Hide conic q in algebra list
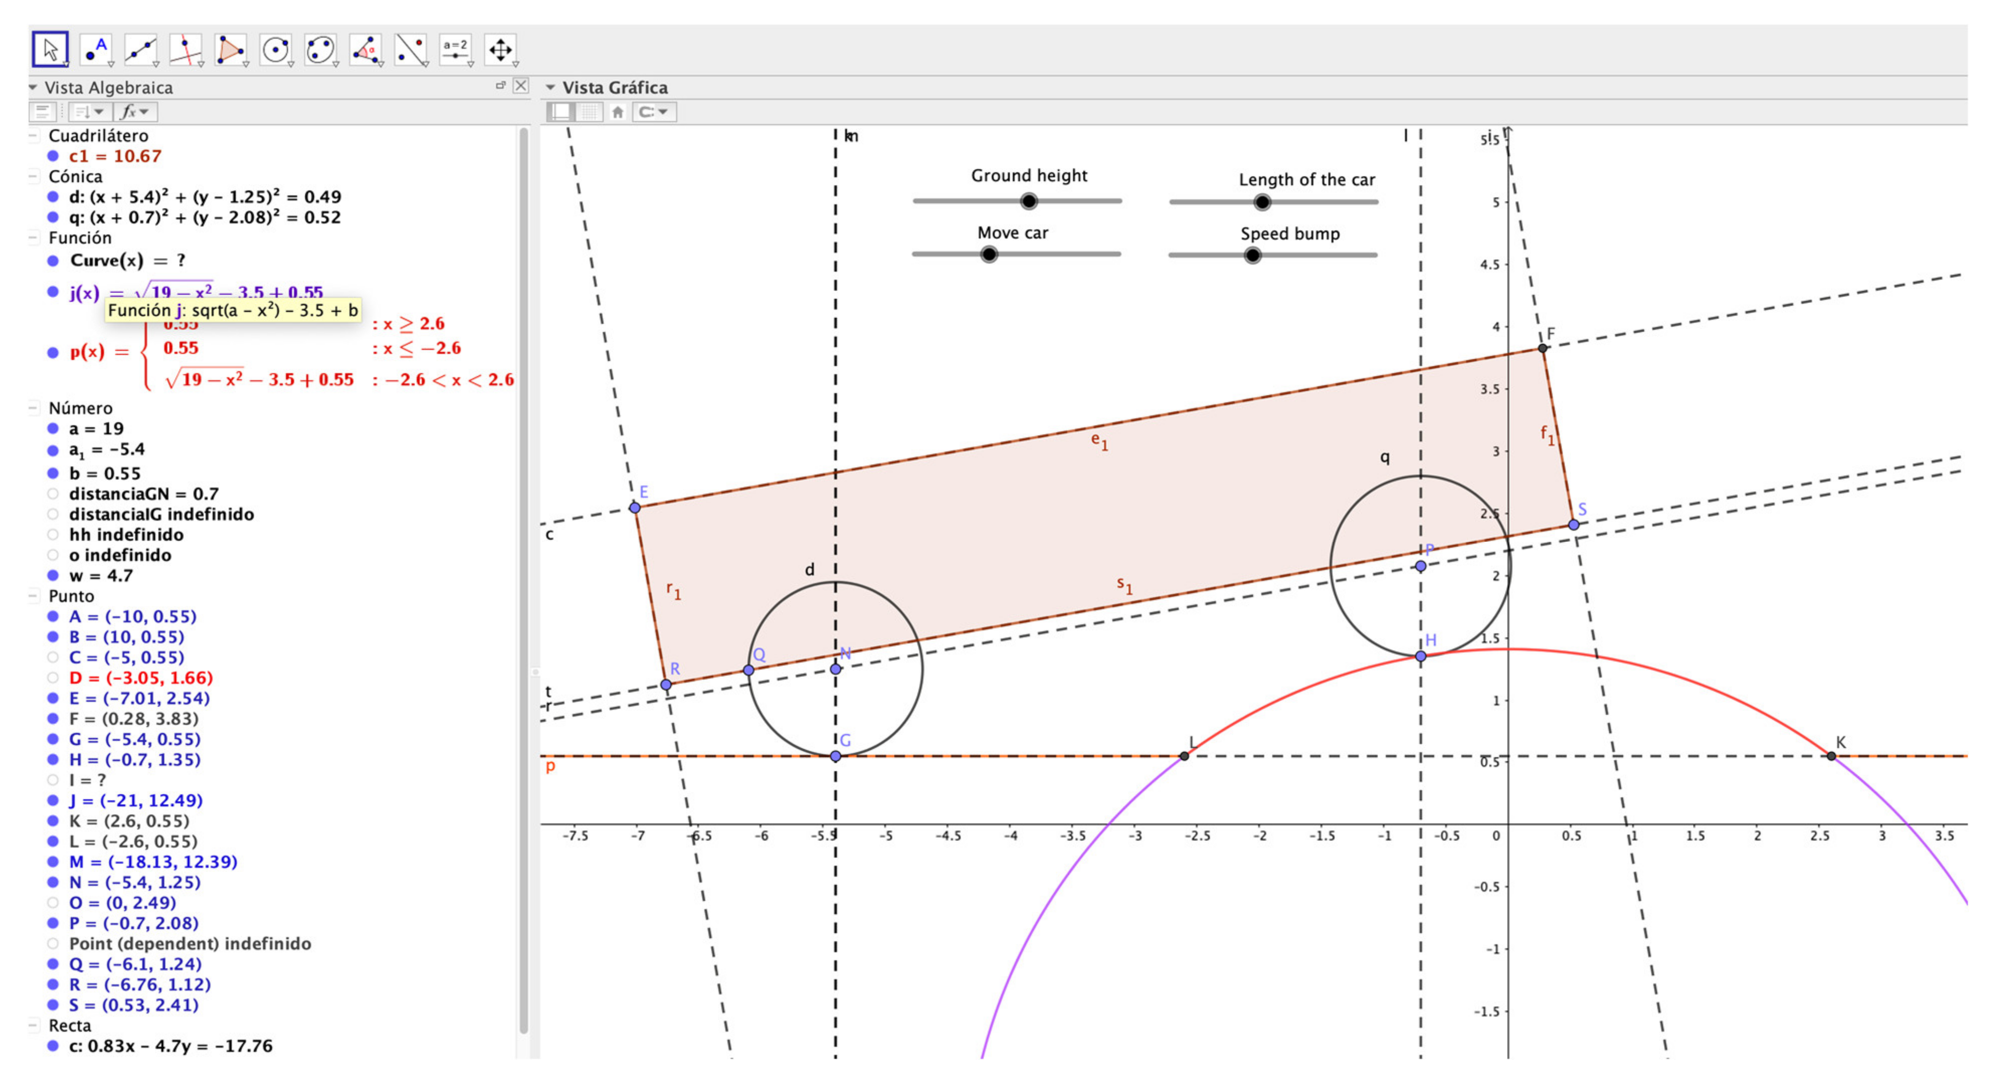 [x=53, y=218]
